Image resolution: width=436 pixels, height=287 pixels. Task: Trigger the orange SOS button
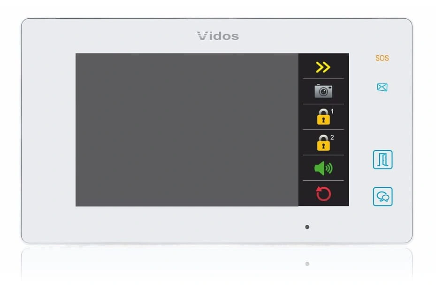(382, 58)
